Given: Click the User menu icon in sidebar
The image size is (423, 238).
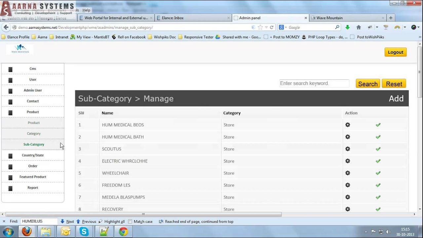Looking at the screenshot, I should tap(10, 80).
